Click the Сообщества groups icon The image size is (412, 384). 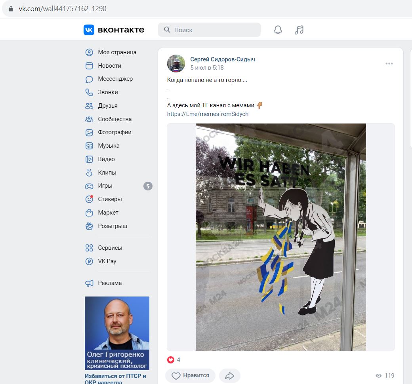90,119
